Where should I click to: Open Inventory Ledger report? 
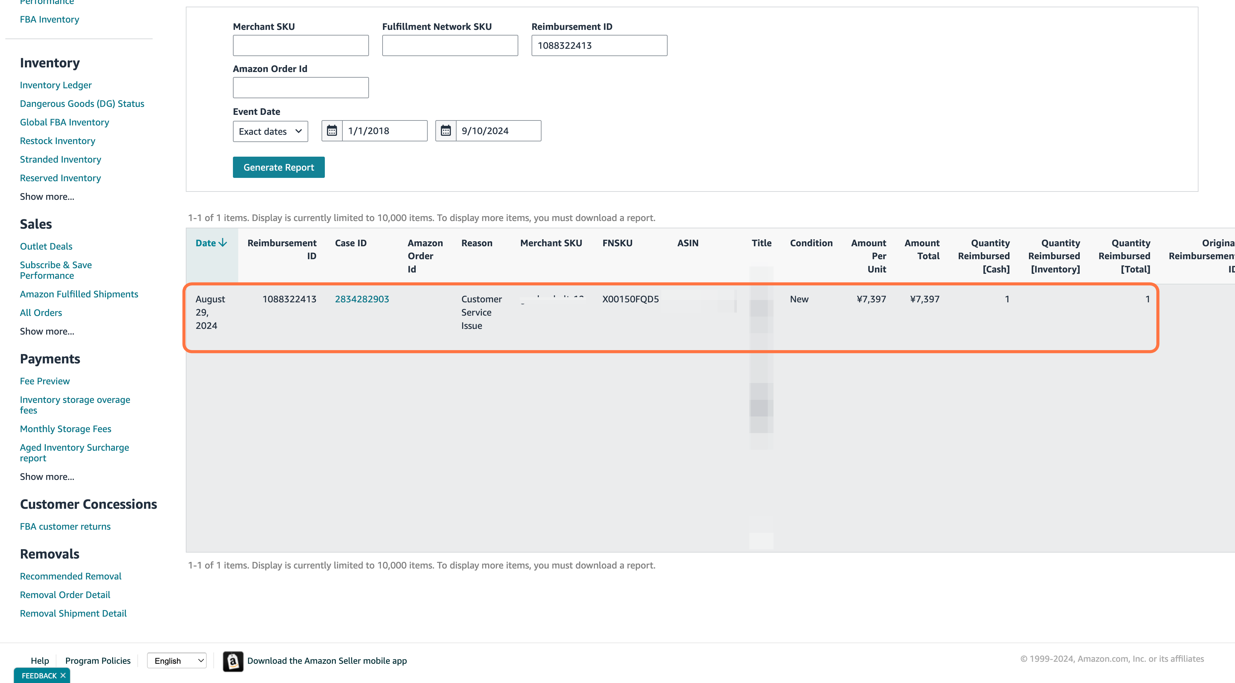(x=56, y=85)
